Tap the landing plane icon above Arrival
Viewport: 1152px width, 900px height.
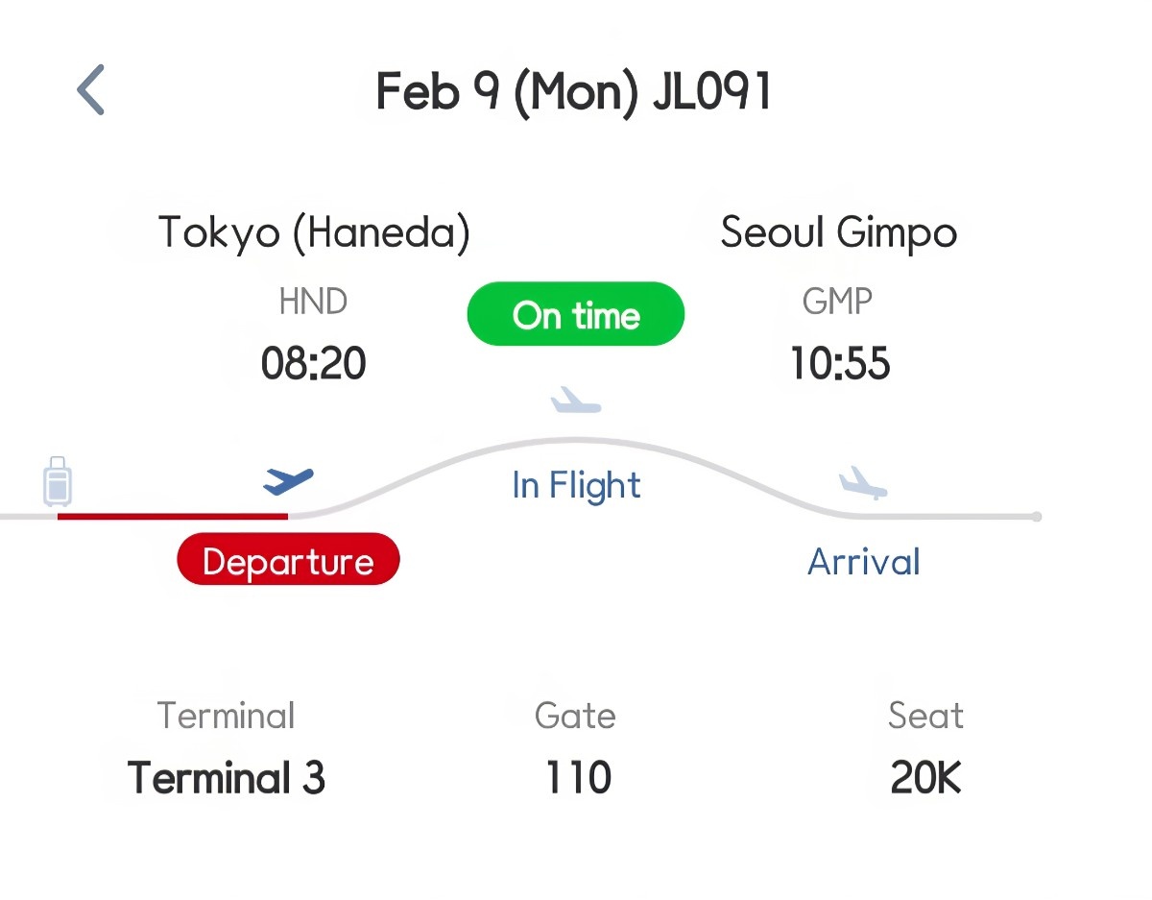862,485
